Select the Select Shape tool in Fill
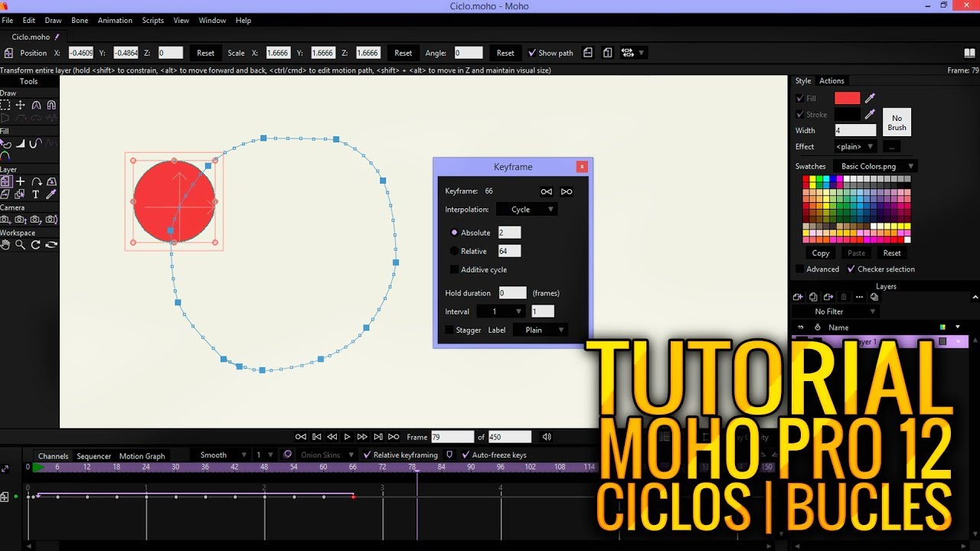980x551 pixels. pyautogui.click(x=5, y=143)
